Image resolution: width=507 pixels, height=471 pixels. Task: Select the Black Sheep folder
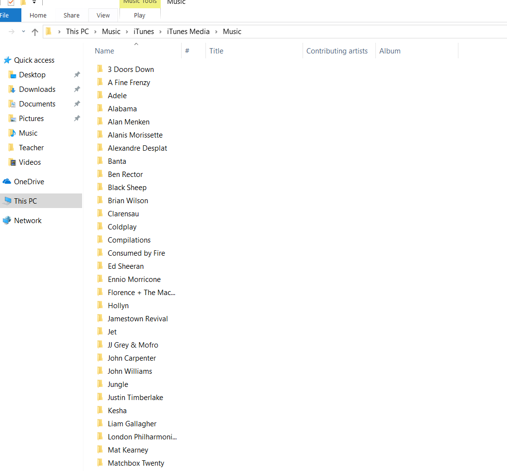coord(127,188)
